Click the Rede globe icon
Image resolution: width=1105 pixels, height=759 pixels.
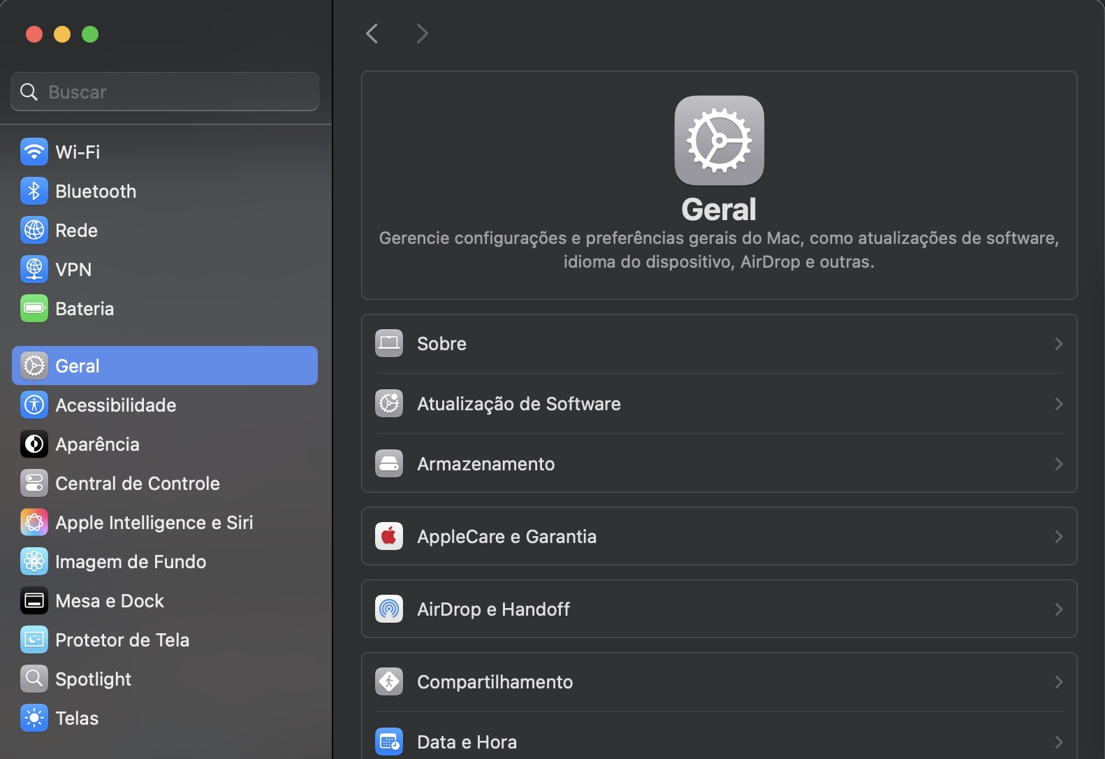tap(34, 230)
